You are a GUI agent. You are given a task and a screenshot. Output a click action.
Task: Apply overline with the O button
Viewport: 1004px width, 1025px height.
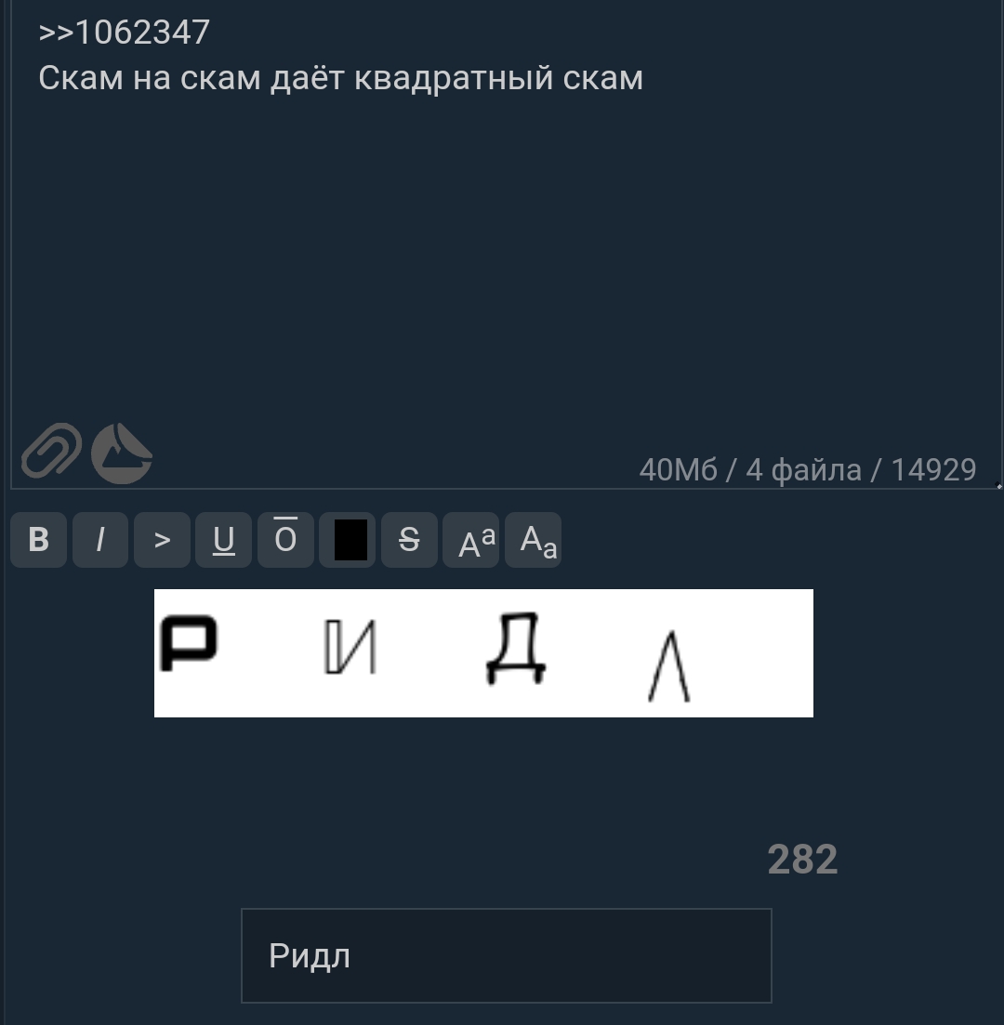(285, 539)
